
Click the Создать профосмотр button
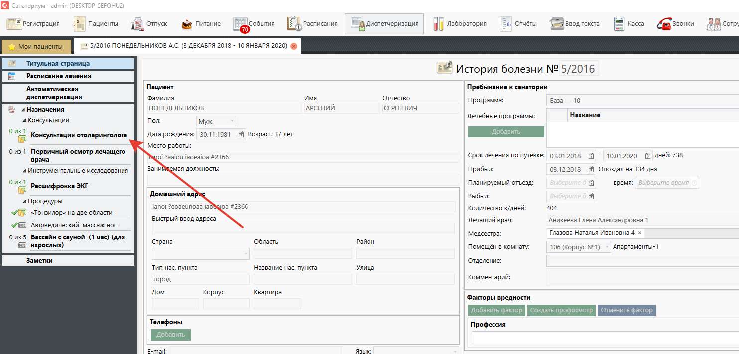coord(561,310)
